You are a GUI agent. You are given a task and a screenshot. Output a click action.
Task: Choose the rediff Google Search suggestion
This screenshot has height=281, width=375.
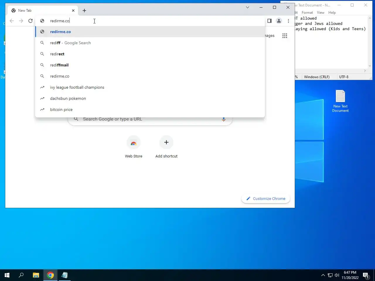tap(150, 43)
